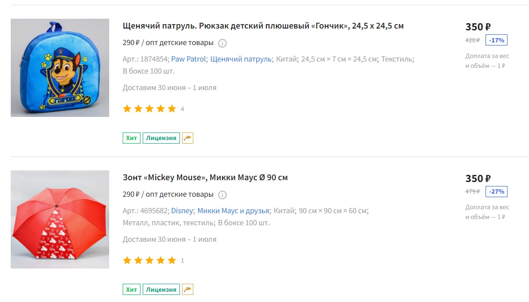Open the Disney brand link
The image size is (529, 302).
[x=182, y=211]
